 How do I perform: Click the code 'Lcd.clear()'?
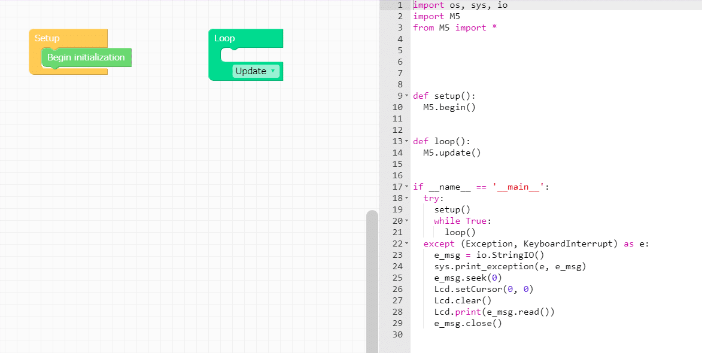(x=463, y=301)
